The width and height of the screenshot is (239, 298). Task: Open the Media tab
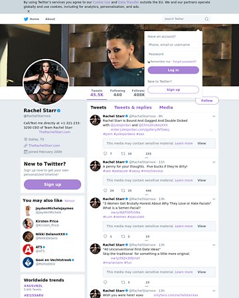(166, 107)
